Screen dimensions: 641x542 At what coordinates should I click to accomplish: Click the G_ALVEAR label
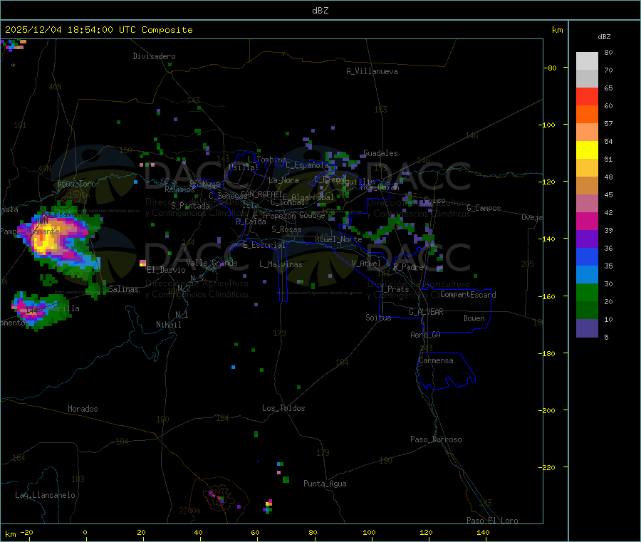426,312
